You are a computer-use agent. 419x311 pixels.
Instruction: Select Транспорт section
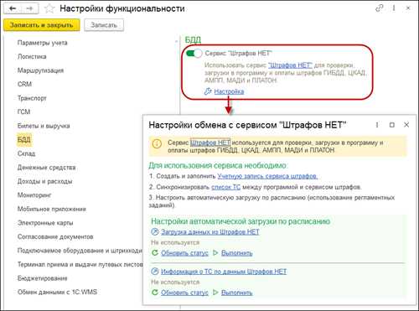coord(32,98)
